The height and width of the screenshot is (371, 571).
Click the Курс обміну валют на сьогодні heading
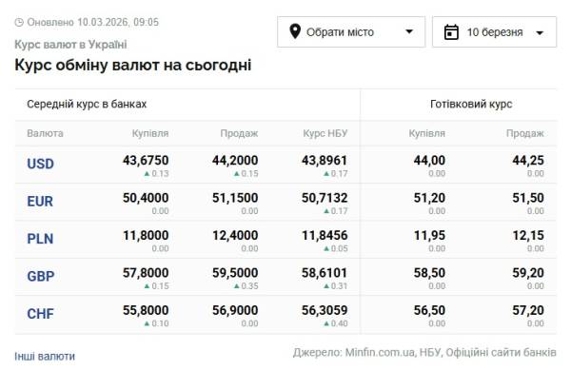133,66
